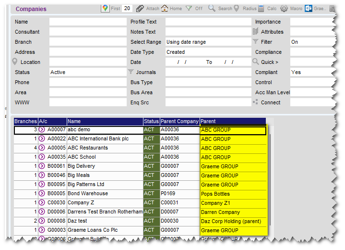Open arrow icon for ABC School row
Viewport: 345px width, 250px height.
coord(42,157)
